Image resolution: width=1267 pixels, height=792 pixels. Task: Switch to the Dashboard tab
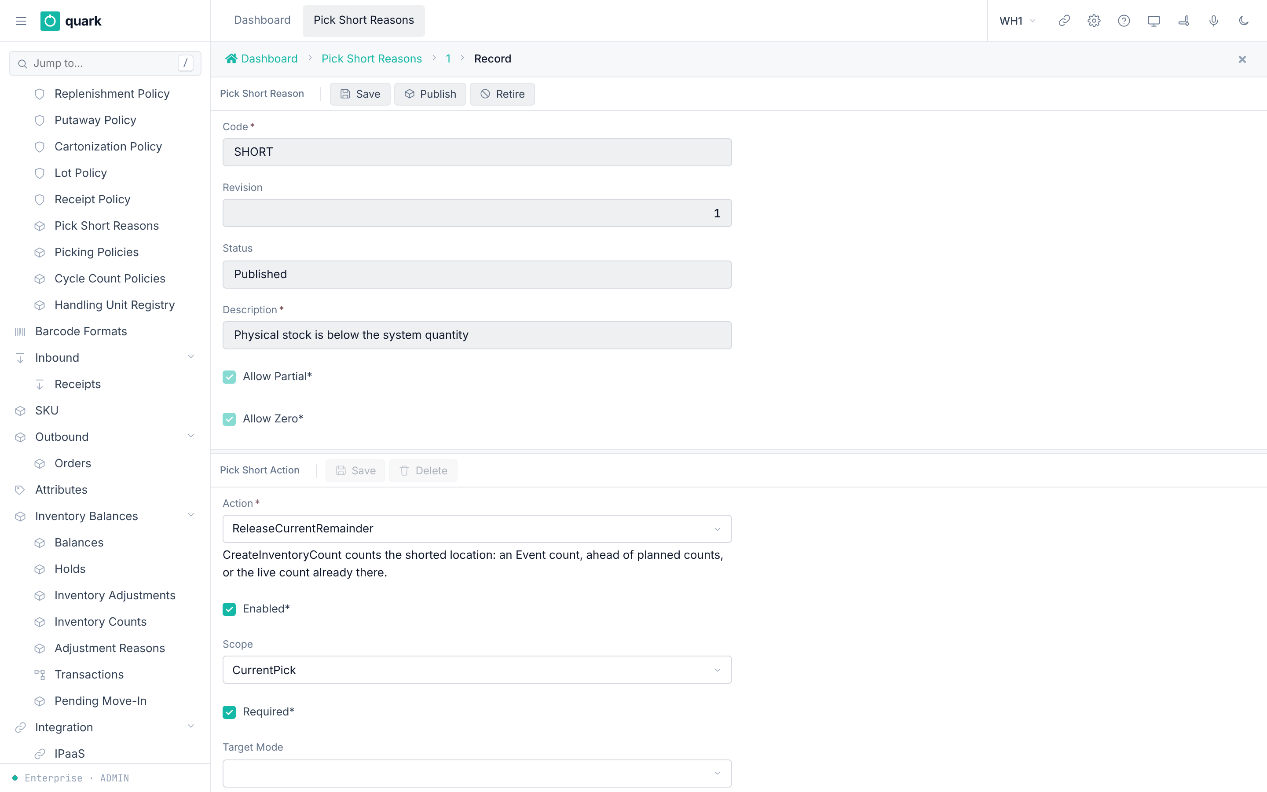tap(262, 20)
